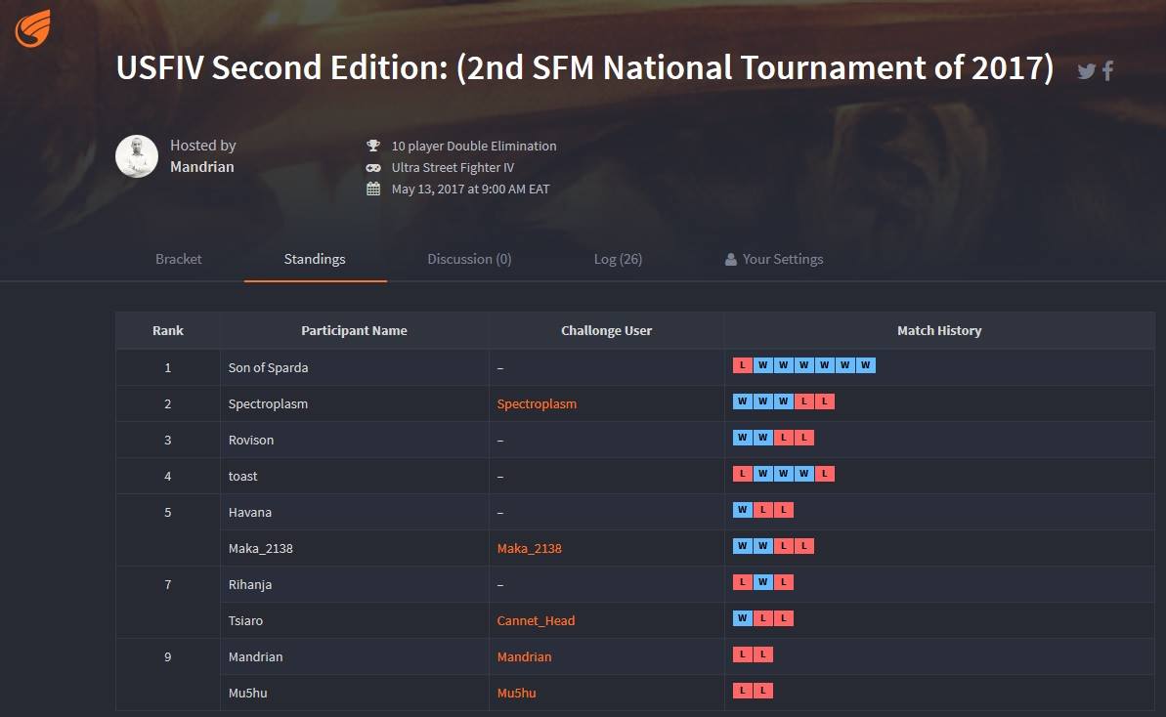Open the Log (26) tab

618,259
